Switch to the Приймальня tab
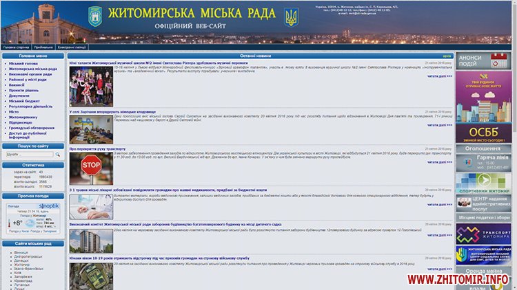This screenshot has width=517, height=290. 43,47
